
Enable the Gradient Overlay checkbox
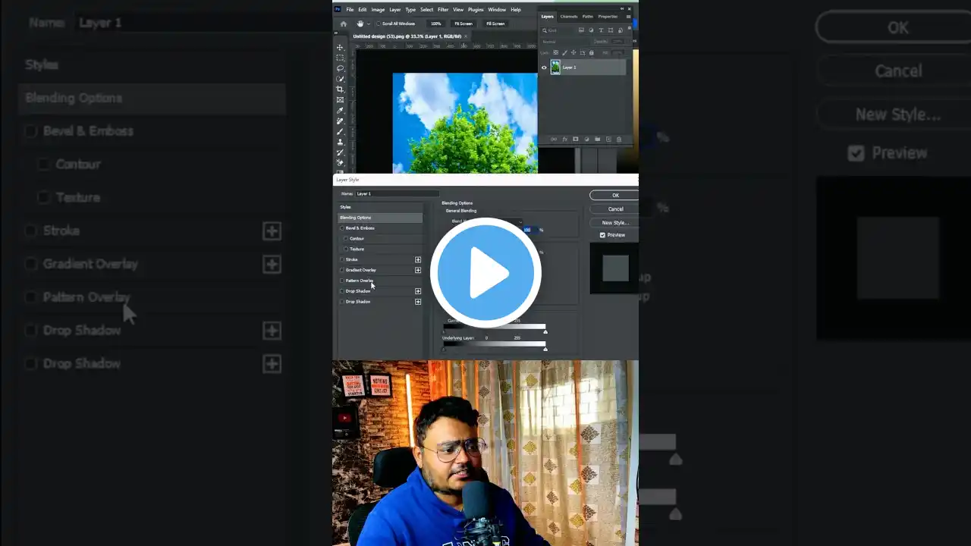[x=342, y=270]
